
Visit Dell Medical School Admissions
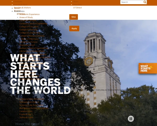34,108
